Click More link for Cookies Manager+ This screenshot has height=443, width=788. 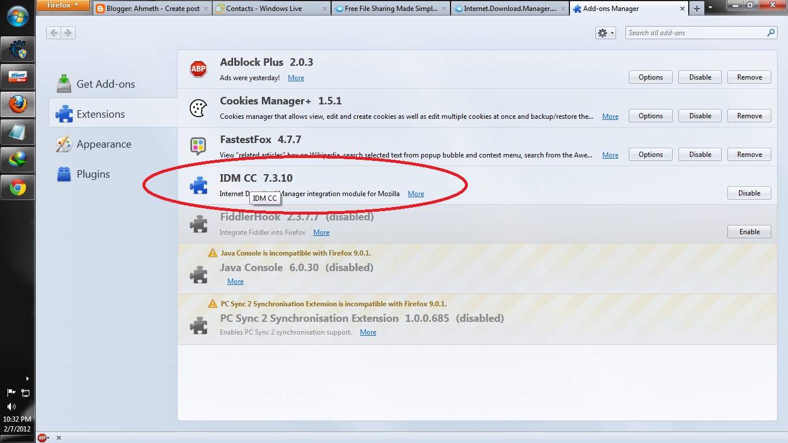click(x=610, y=117)
